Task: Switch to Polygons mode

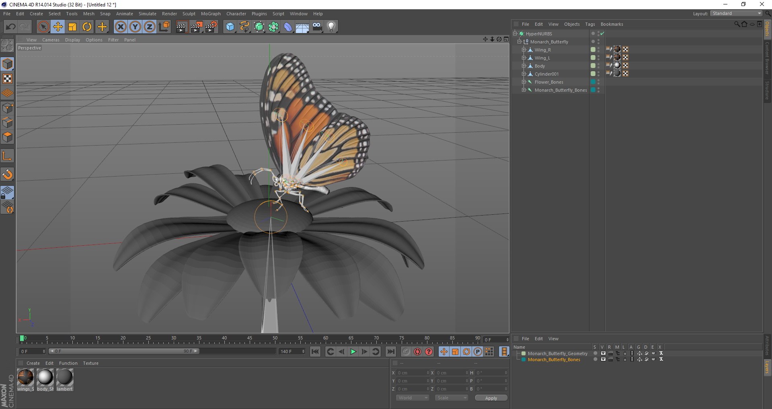Action: click(7, 137)
